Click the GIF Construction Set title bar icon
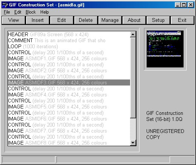The width and height of the screenshot is (196, 165). point(5,5)
